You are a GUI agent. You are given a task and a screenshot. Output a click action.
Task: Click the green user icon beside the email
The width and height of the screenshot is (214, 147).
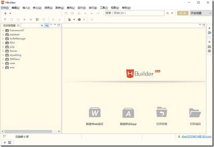click(x=179, y=137)
